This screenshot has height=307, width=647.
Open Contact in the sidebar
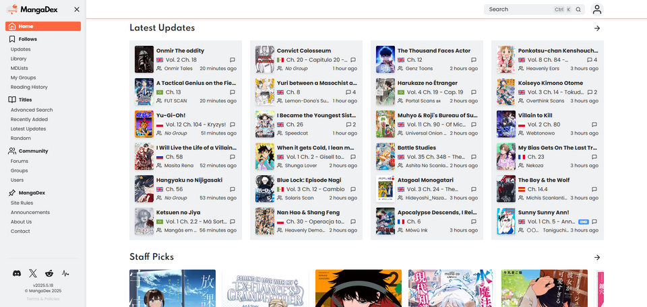coord(20,232)
